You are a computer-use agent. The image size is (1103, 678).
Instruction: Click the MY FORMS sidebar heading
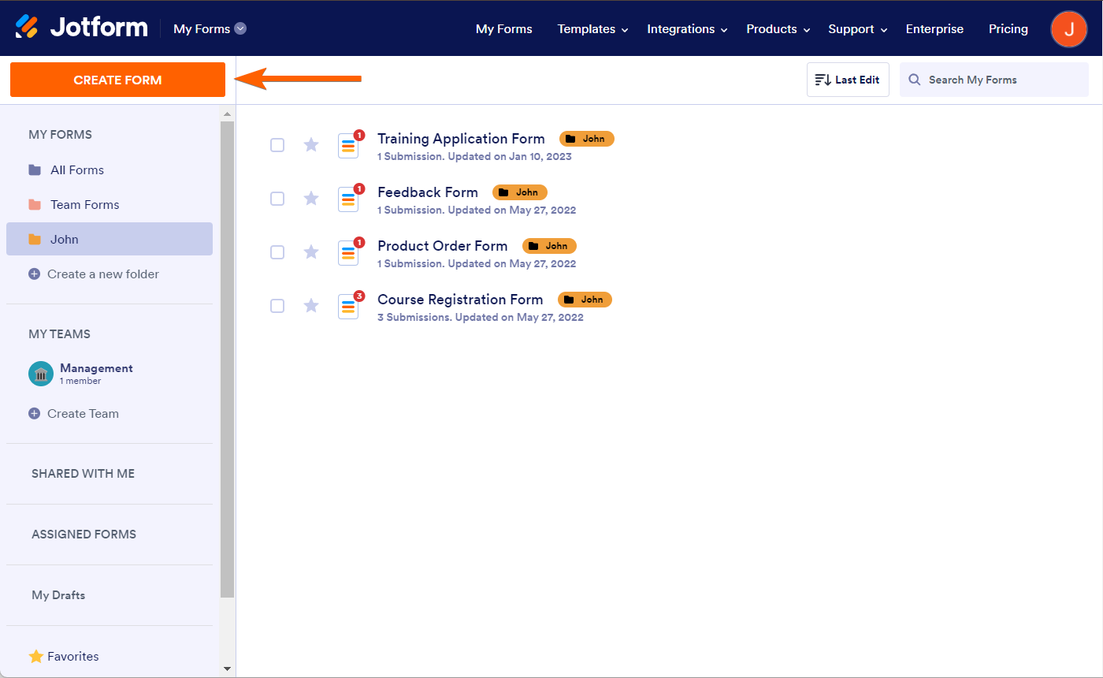60,135
